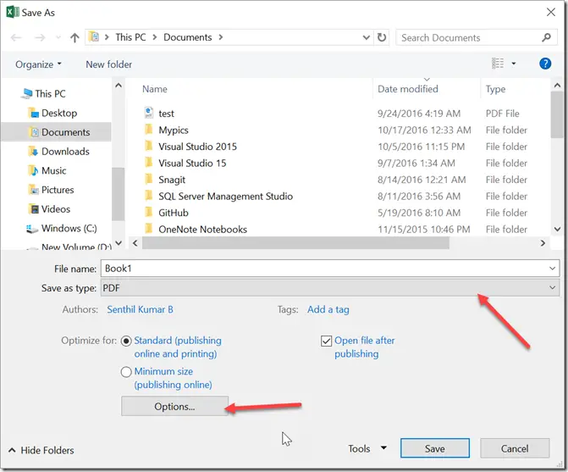Click the Documents folder icon in address bar

coord(94,37)
